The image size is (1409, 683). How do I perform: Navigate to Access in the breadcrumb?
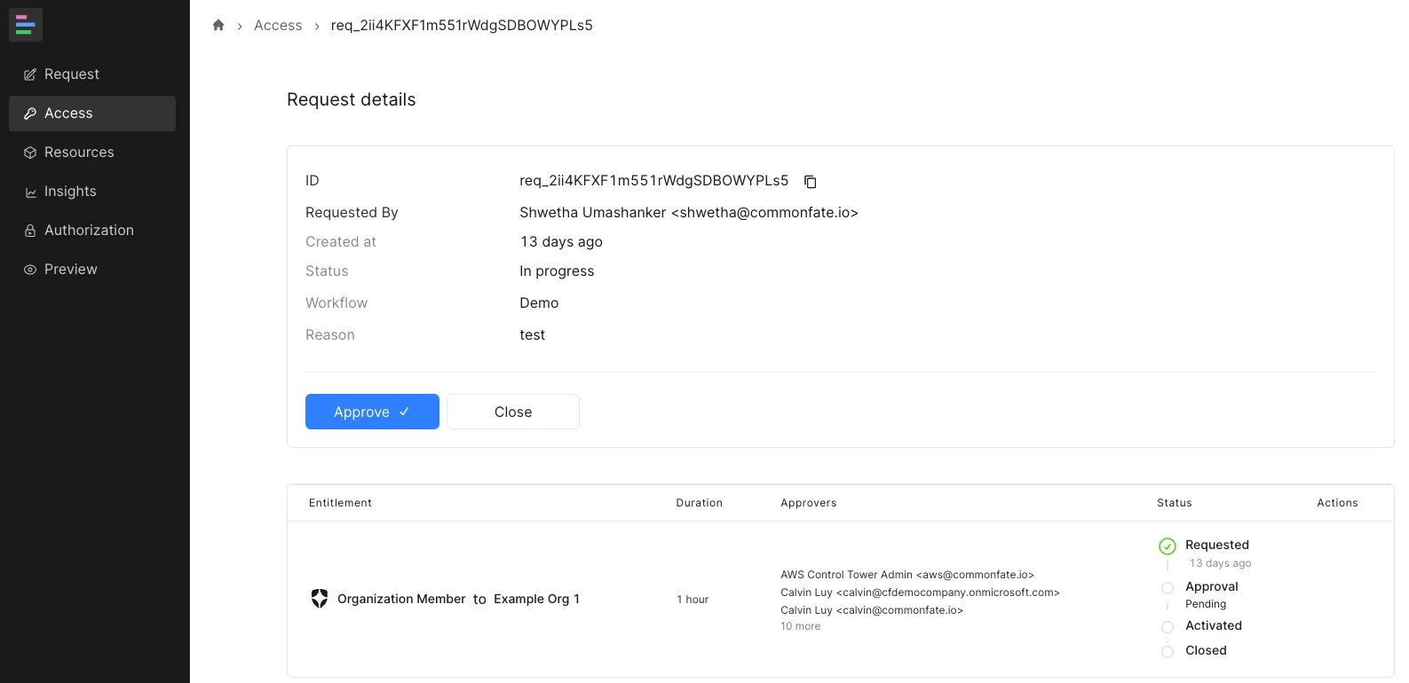tap(278, 26)
